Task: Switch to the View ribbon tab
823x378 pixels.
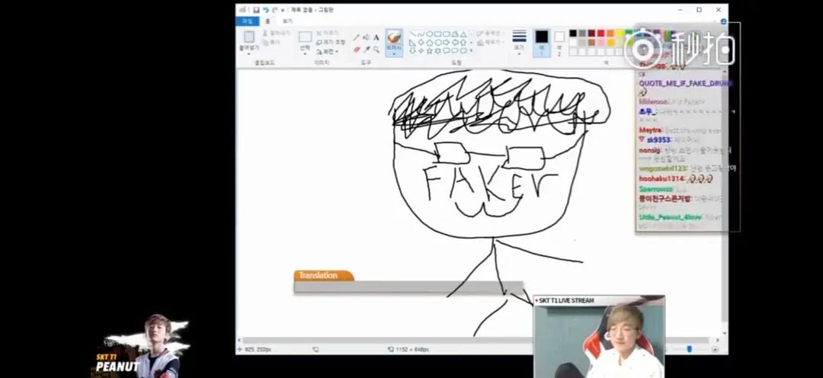Action: 287,21
